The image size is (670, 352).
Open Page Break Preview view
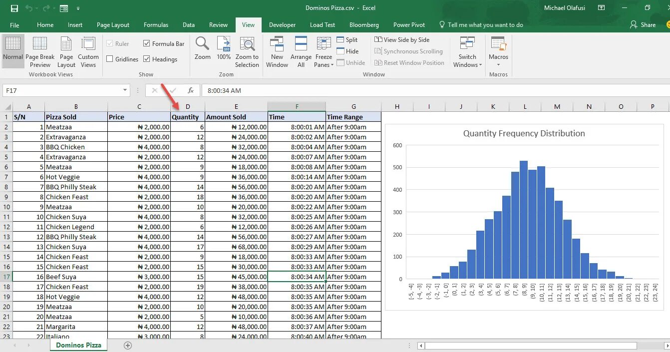(x=40, y=52)
